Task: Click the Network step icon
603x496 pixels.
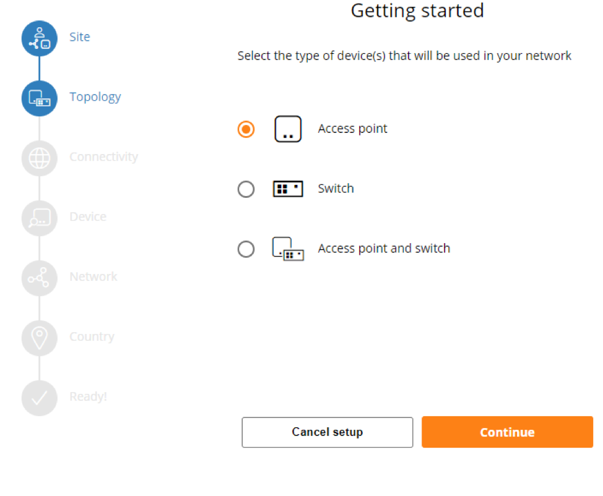Action: [x=40, y=278]
